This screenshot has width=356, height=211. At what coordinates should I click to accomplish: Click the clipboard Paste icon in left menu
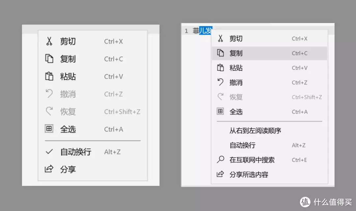(49, 76)
